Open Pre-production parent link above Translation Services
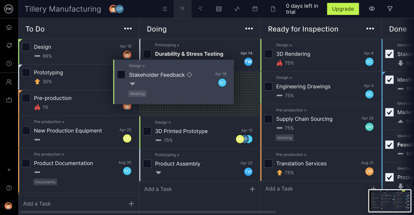This screenshot has height=215, width=414. click(291, 154)
